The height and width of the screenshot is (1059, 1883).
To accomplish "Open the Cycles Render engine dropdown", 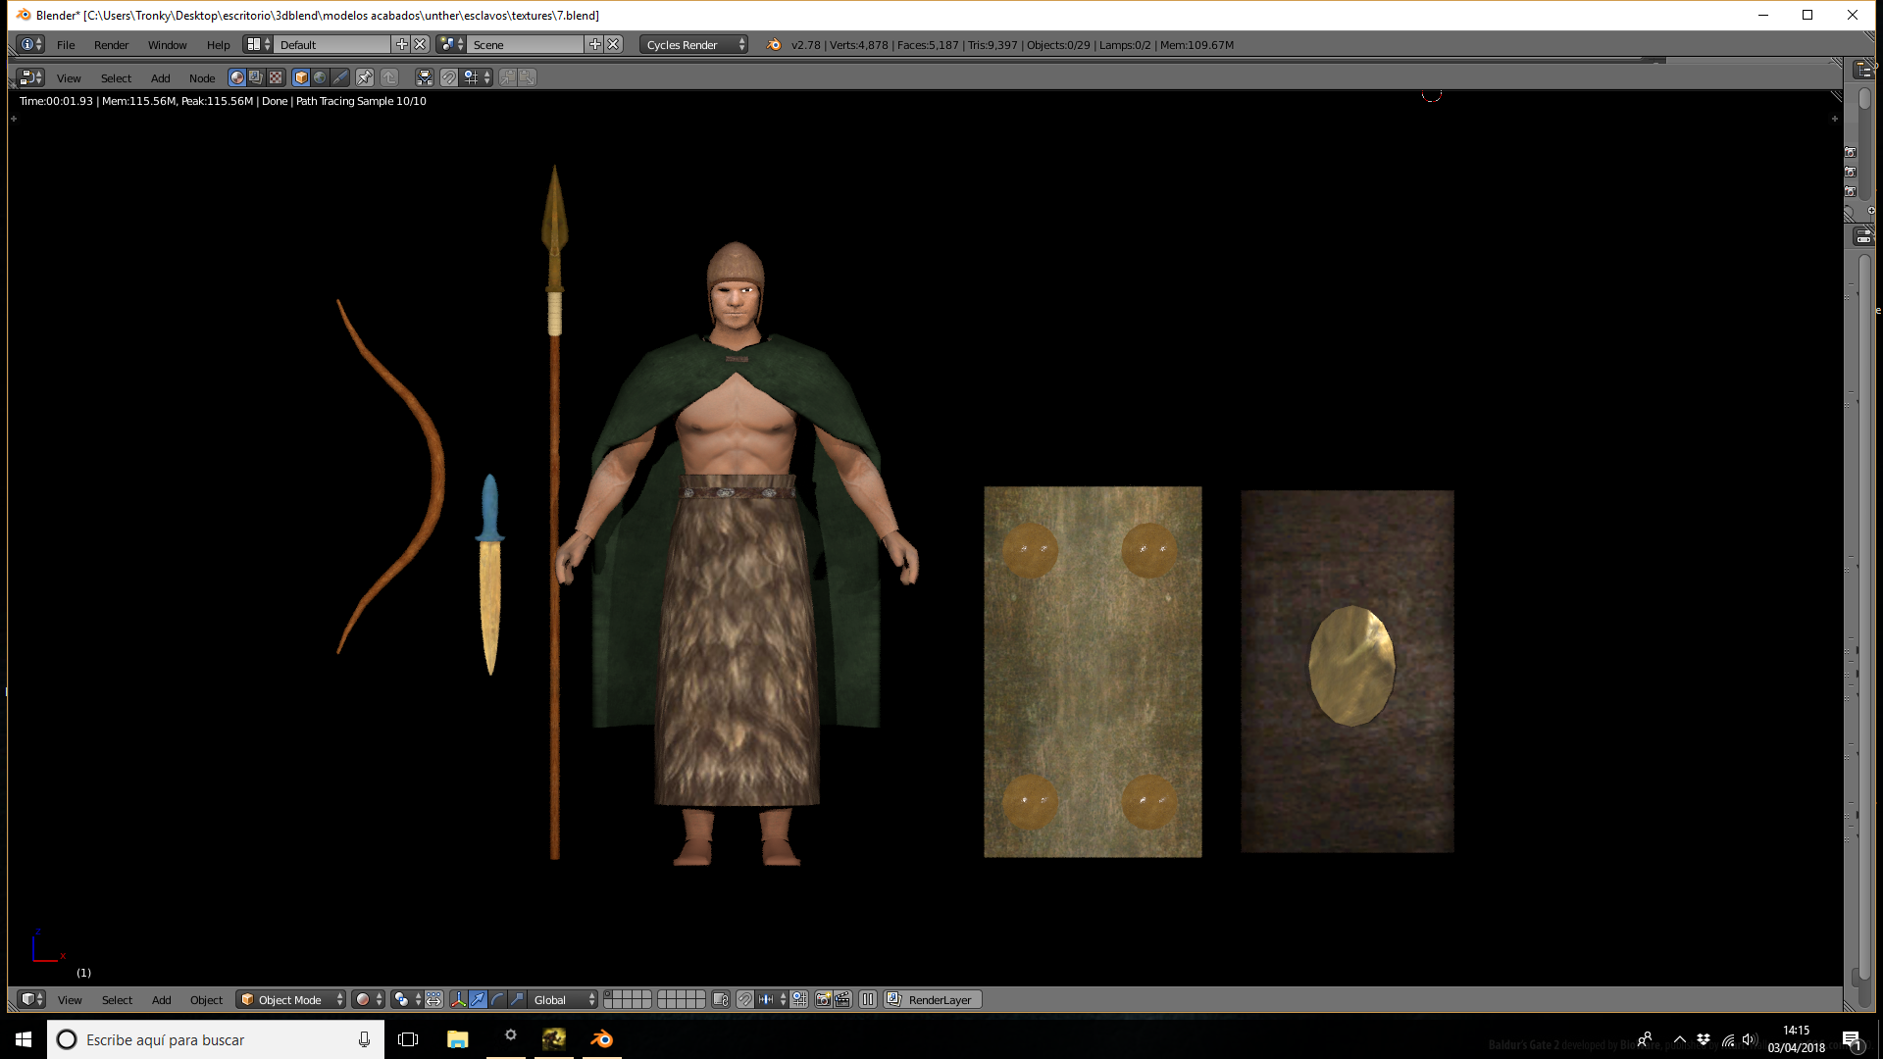I will [x=693, y=44].
